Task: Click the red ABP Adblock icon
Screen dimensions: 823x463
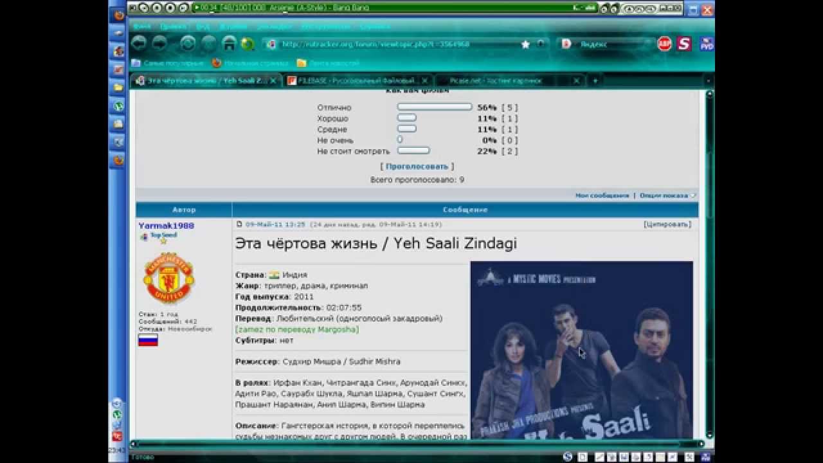Action: [664, 44]
